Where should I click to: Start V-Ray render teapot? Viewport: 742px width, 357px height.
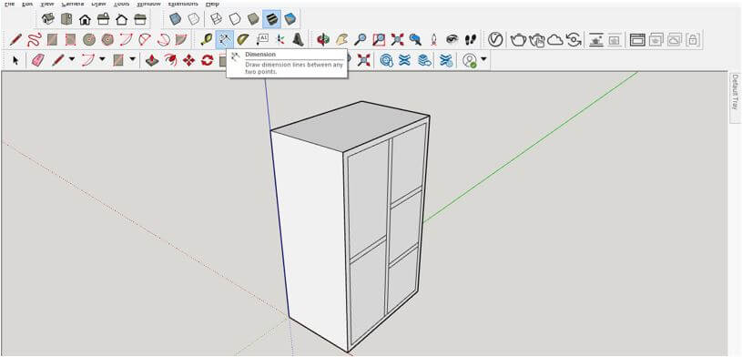coord(518,40)
